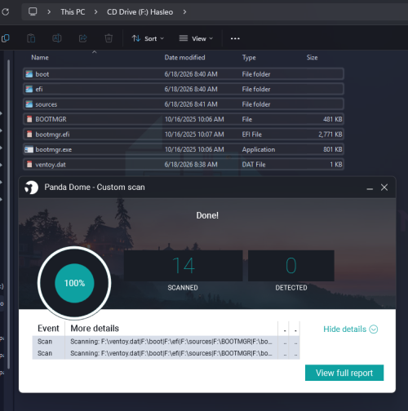
Task: Sort by Date modified column header
Action: (x=184, y=57)
